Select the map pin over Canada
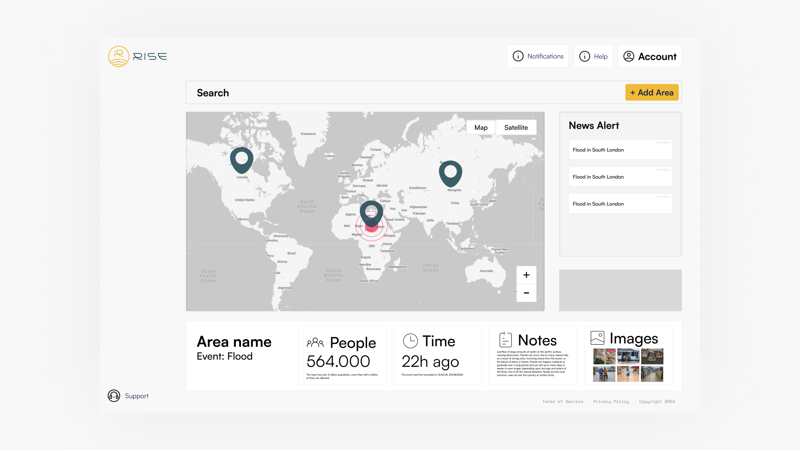Image resolution: width=800 pixels, height=450 pixels. click(242, 159)
